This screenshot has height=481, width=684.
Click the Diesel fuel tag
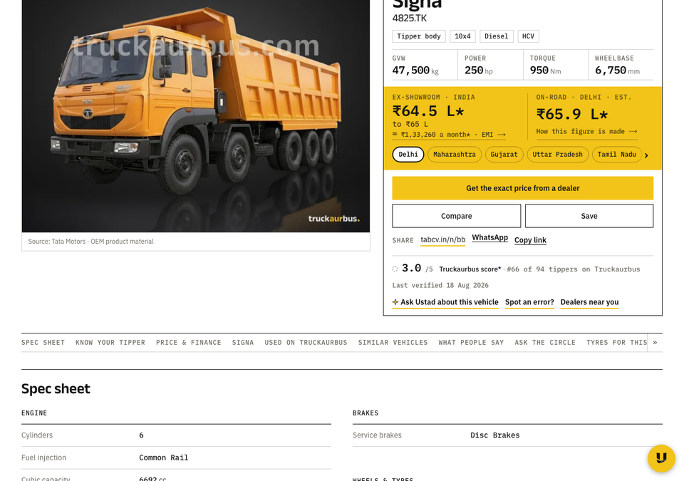[x=497, y=36]
